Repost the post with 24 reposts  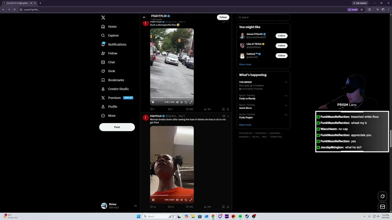coord(171,207)
